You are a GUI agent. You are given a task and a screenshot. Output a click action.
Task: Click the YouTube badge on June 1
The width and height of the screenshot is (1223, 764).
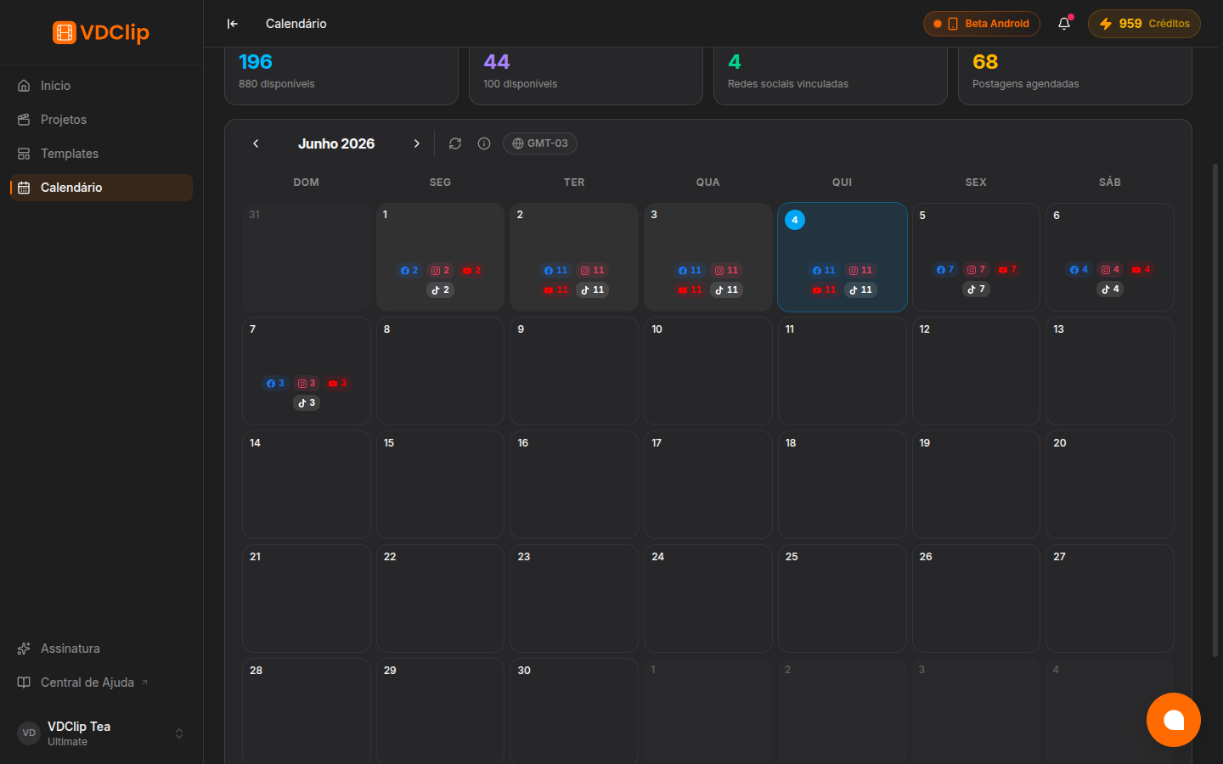click(472, 271)
